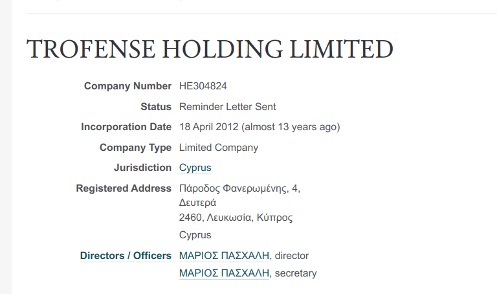Click the TROFENSE HOLDING LIMITED heading
Viewport: 497px width, 294px height.
210,50
